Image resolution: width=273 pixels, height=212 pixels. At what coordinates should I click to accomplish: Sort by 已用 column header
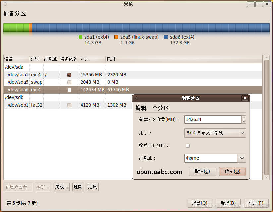coord(184,59)
